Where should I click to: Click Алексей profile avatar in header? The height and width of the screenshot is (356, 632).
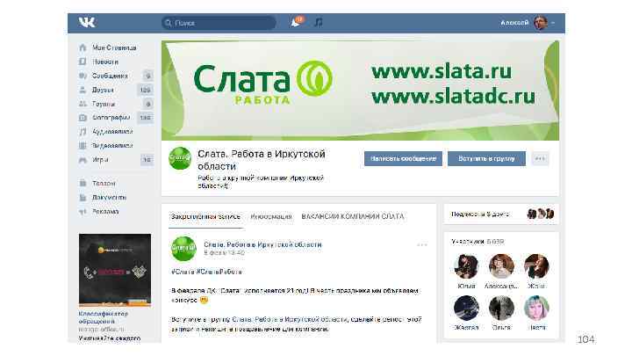[x=541, y=23]
